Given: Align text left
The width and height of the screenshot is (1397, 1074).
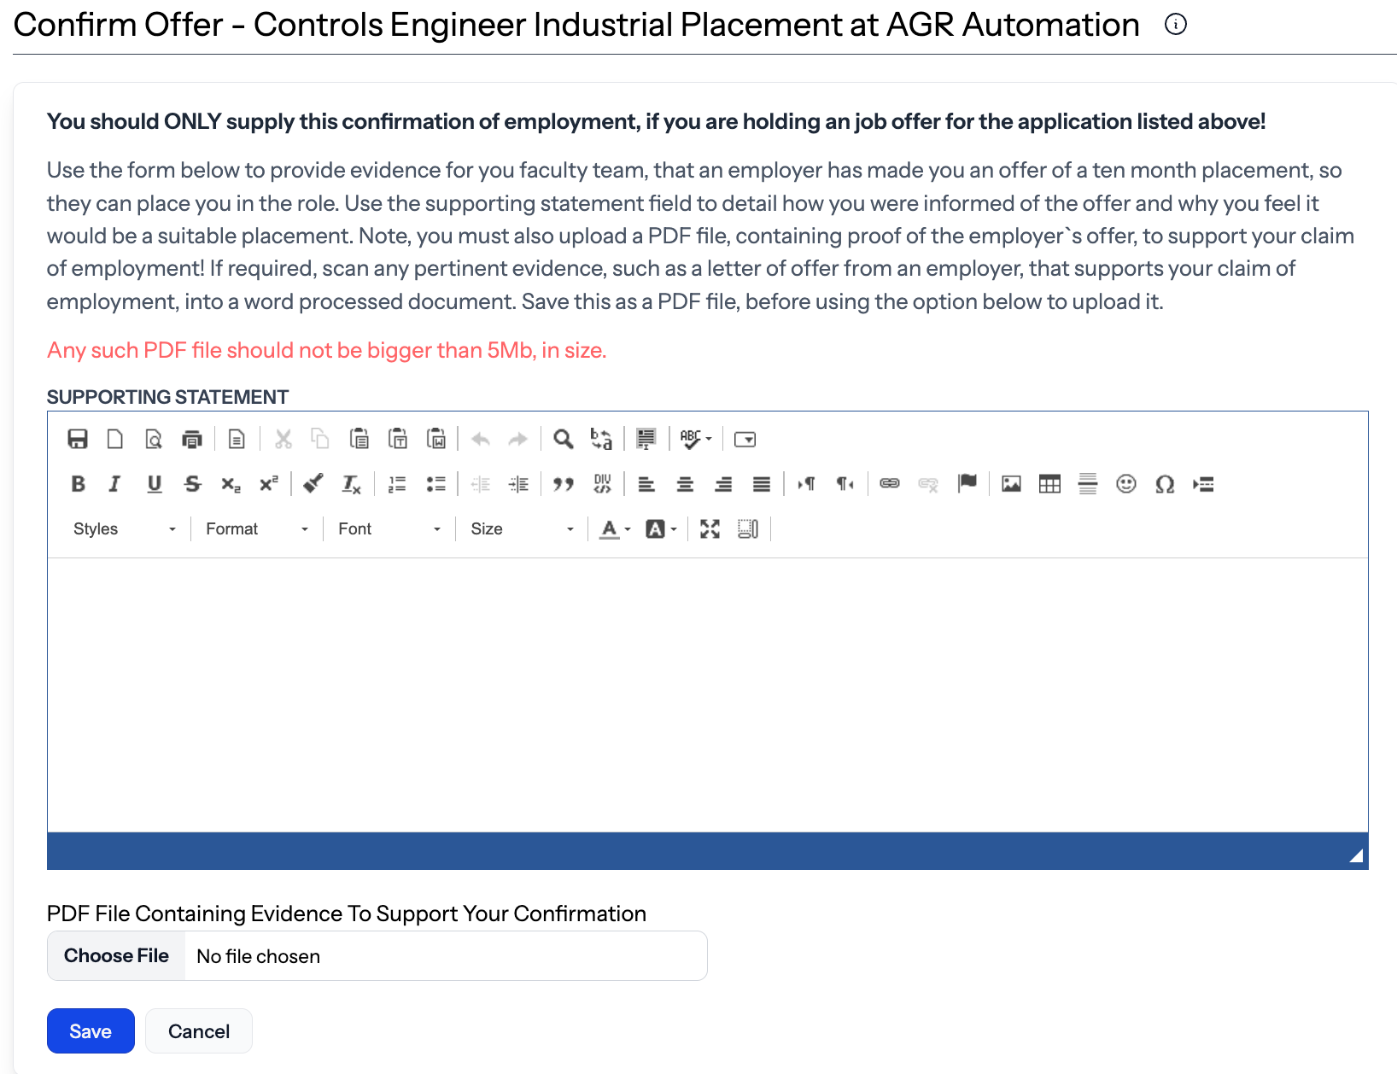Looking at the screenshot, I should pos(646,484).
